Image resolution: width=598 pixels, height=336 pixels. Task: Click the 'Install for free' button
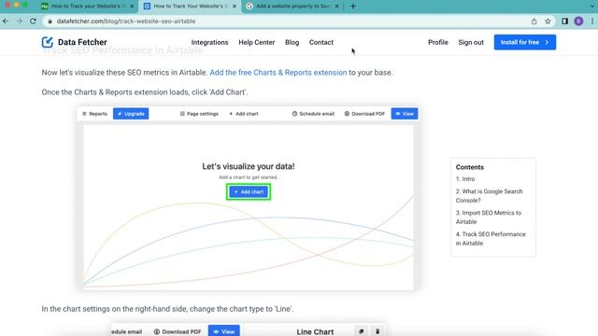525,42
